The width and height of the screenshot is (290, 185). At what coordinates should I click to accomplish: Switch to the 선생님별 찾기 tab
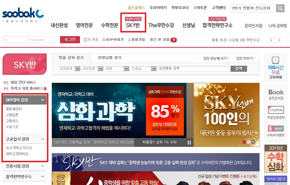tap(109, 57)
